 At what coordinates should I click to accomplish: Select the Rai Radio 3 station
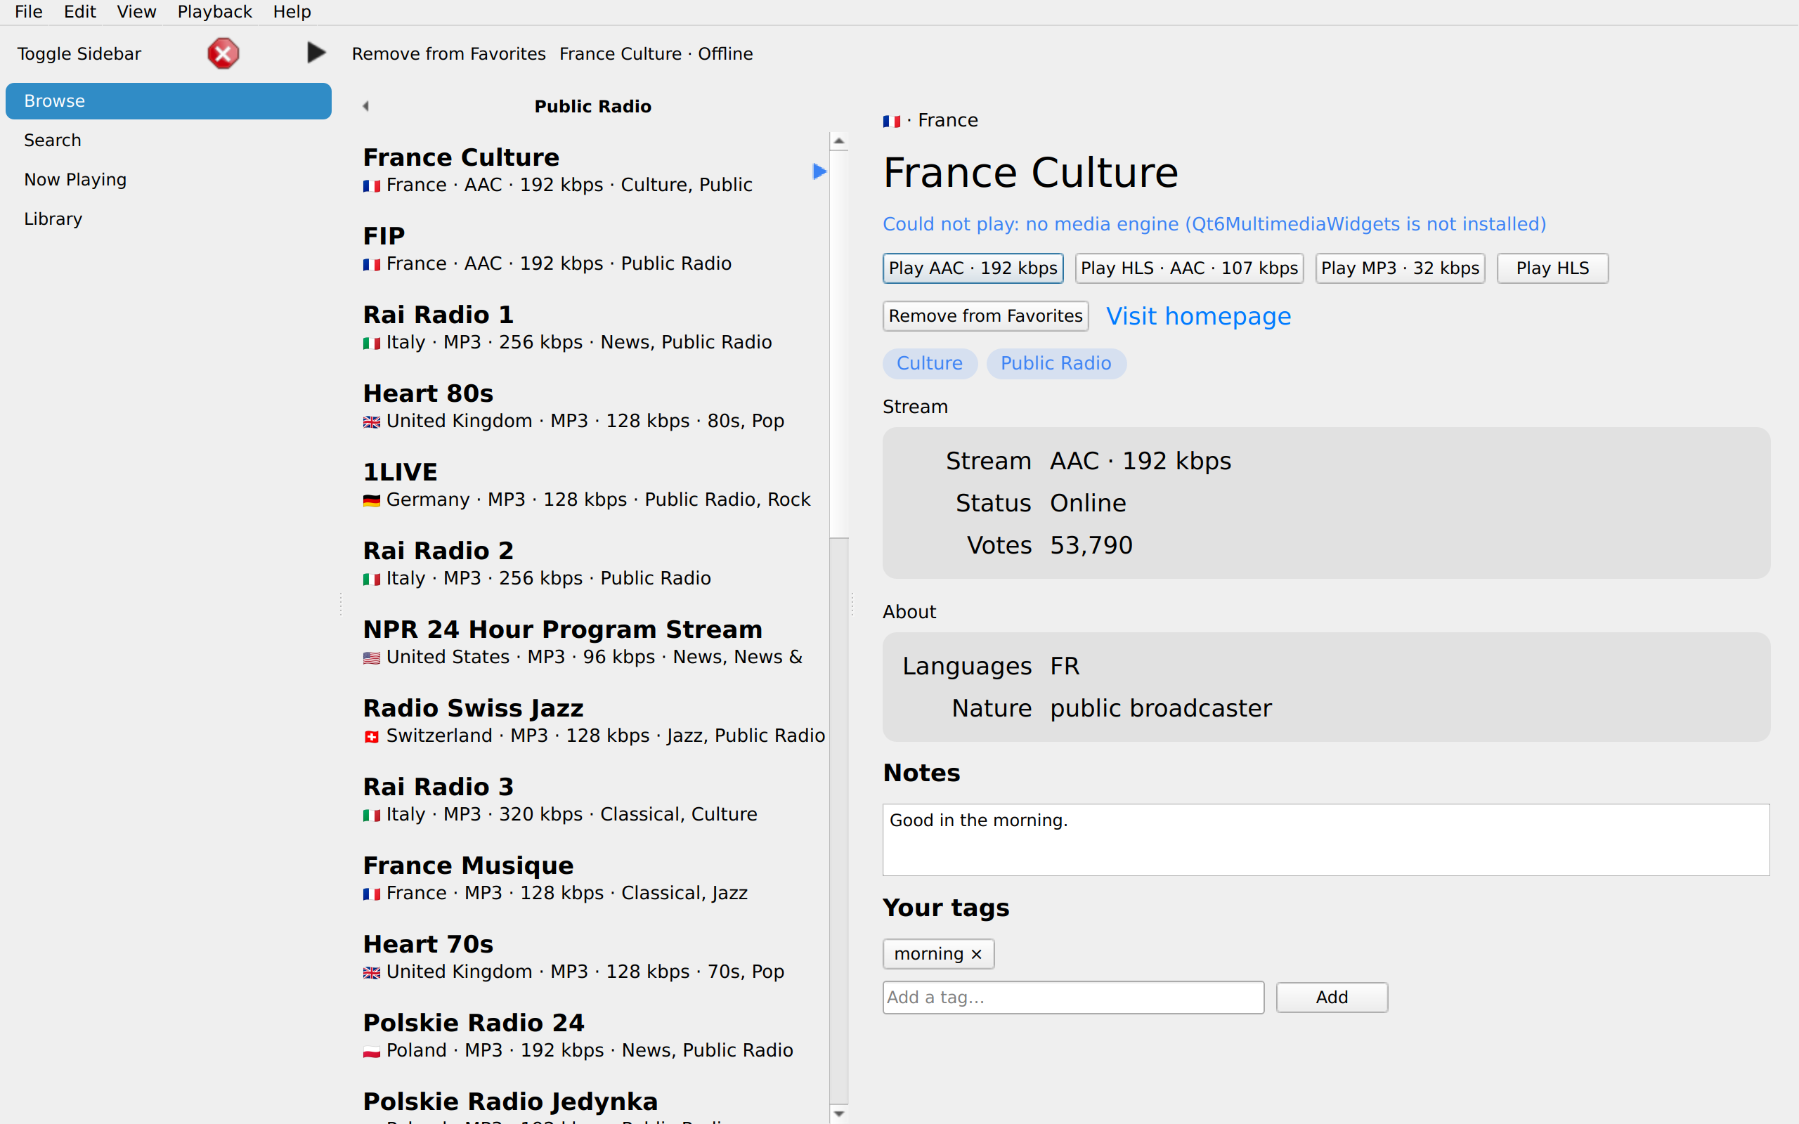point(593,802)
